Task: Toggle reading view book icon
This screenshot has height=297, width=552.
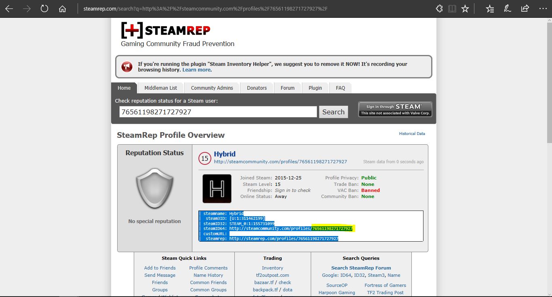Action: click(x=452, y=8)
